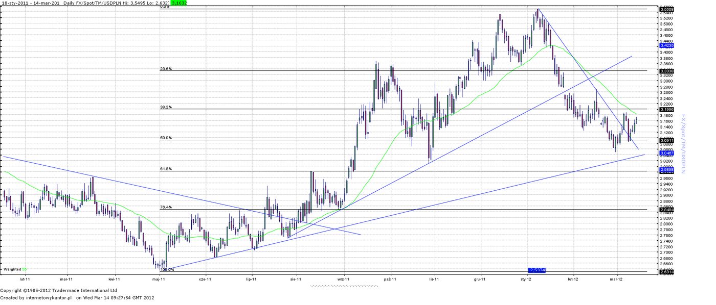The width and height of the screenshot is (716, 305).
Task: Click the 'Weighted 55' moving average legend
Action: (x=15, y=269)
